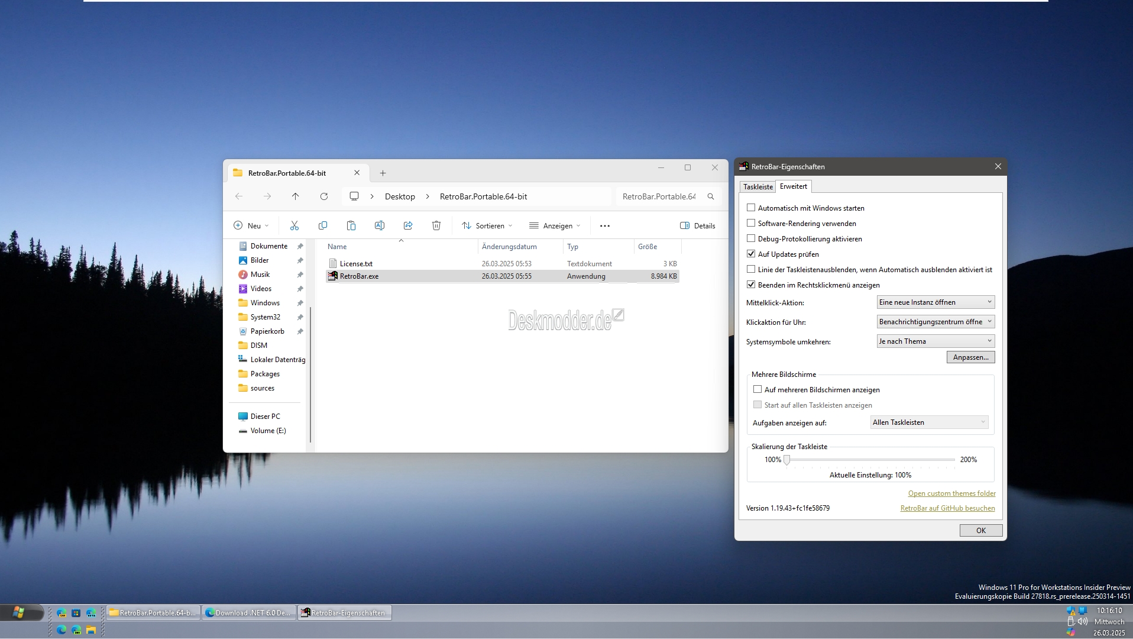The width and height of the screenshot is (1133, 639).
Task: Open Windows Security tray icon
Action: (1071, 611)
